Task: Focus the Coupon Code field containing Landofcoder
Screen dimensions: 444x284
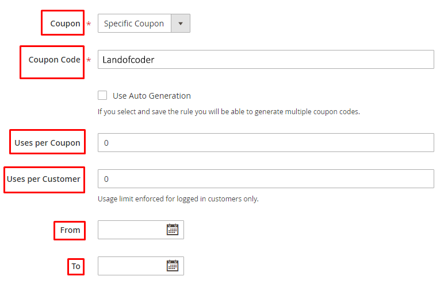Action: coord(266,60)
